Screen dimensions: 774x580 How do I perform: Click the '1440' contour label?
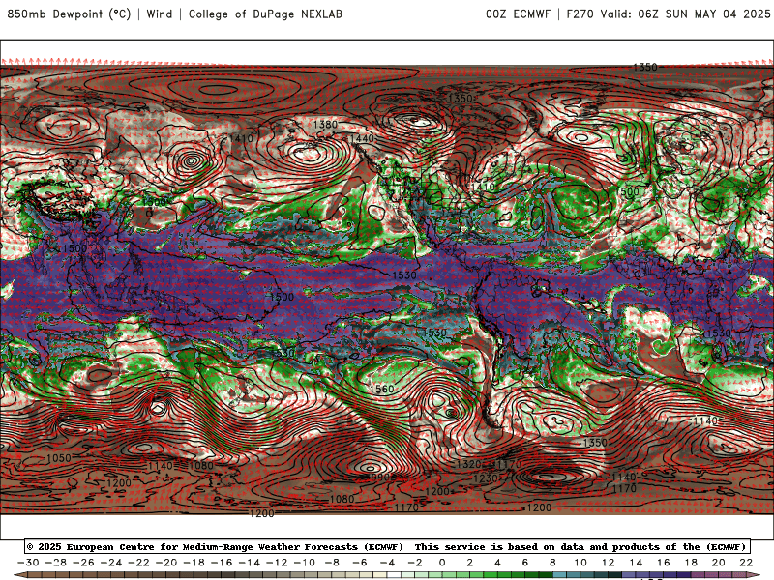pyautogui.click(x=362, y=138)
